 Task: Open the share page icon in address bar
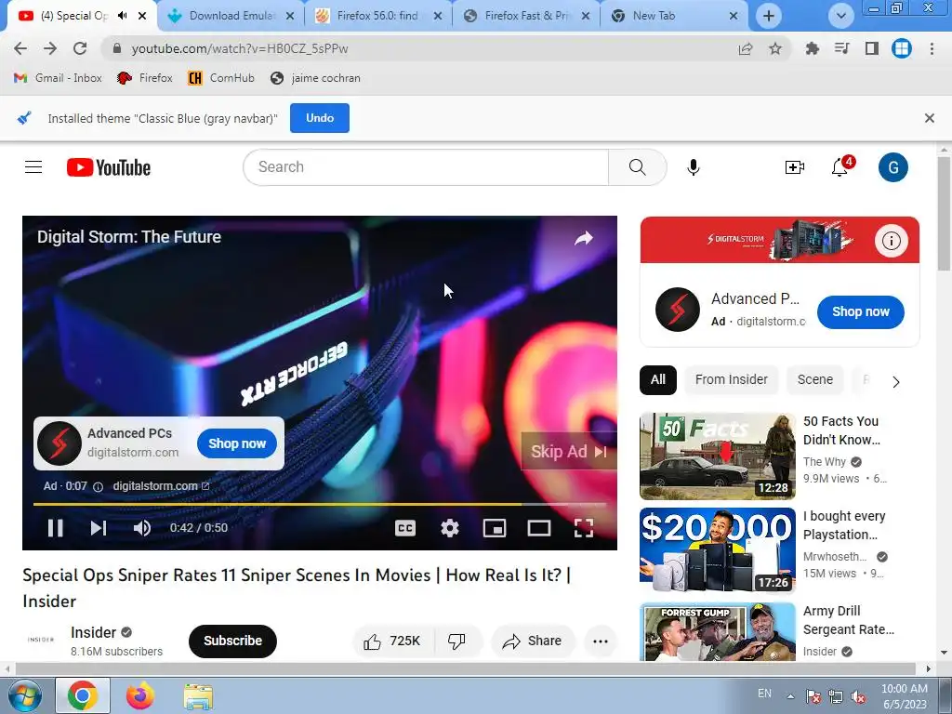[746, 48]
